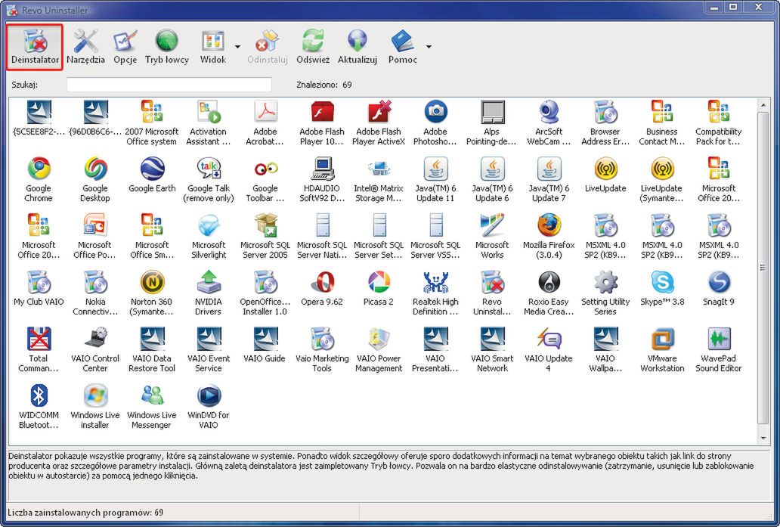This screenshot has height=527, width=780.
Task: Select the NVIDIA Drivers icon
Action: click(x=209, y=282)
